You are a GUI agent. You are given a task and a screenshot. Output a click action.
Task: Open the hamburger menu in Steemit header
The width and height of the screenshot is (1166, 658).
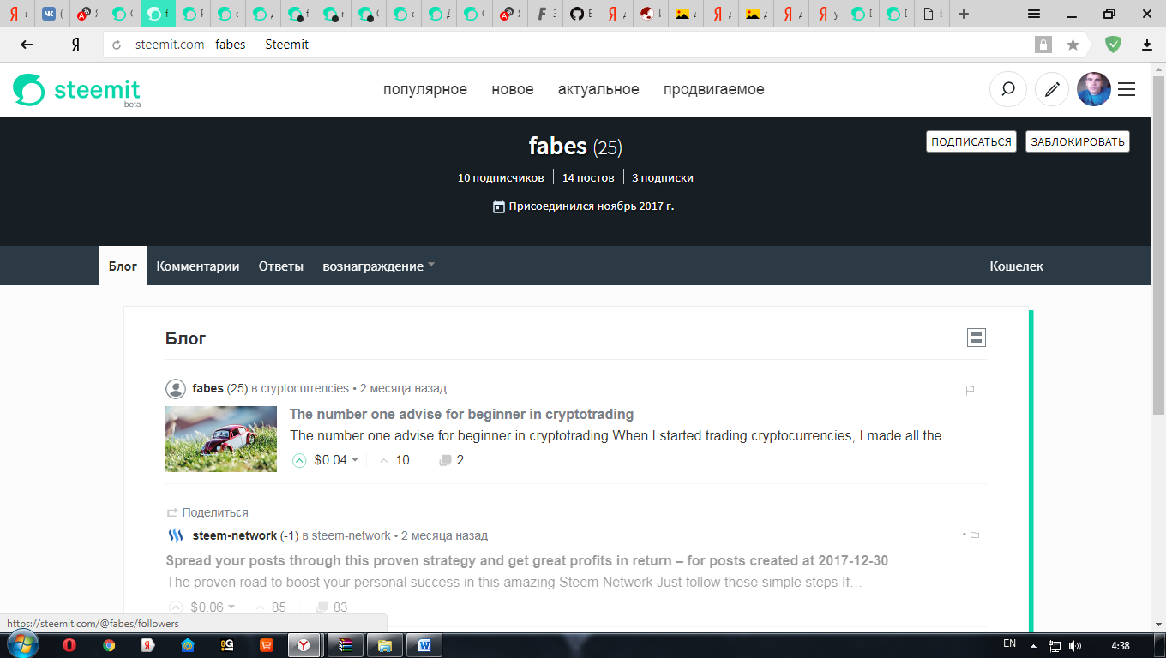(1127, 89)
